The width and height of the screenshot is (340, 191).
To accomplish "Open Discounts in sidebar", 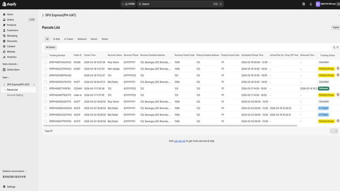I will (x=12, y=41).
